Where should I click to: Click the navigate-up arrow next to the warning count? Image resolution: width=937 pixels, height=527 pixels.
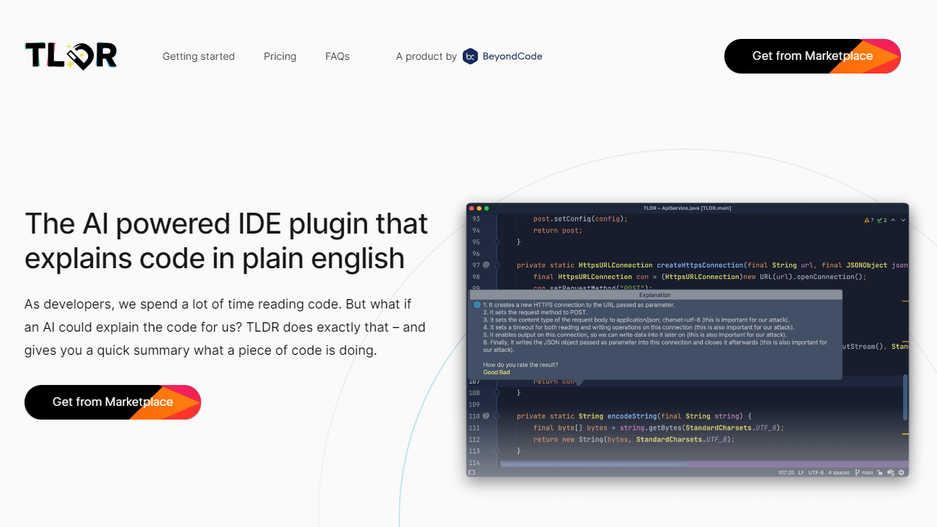tap(892, 220)
